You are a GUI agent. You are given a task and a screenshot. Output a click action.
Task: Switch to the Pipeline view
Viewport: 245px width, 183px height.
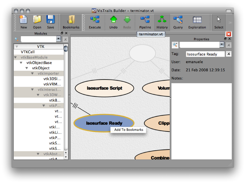click(x=145, y=22)
